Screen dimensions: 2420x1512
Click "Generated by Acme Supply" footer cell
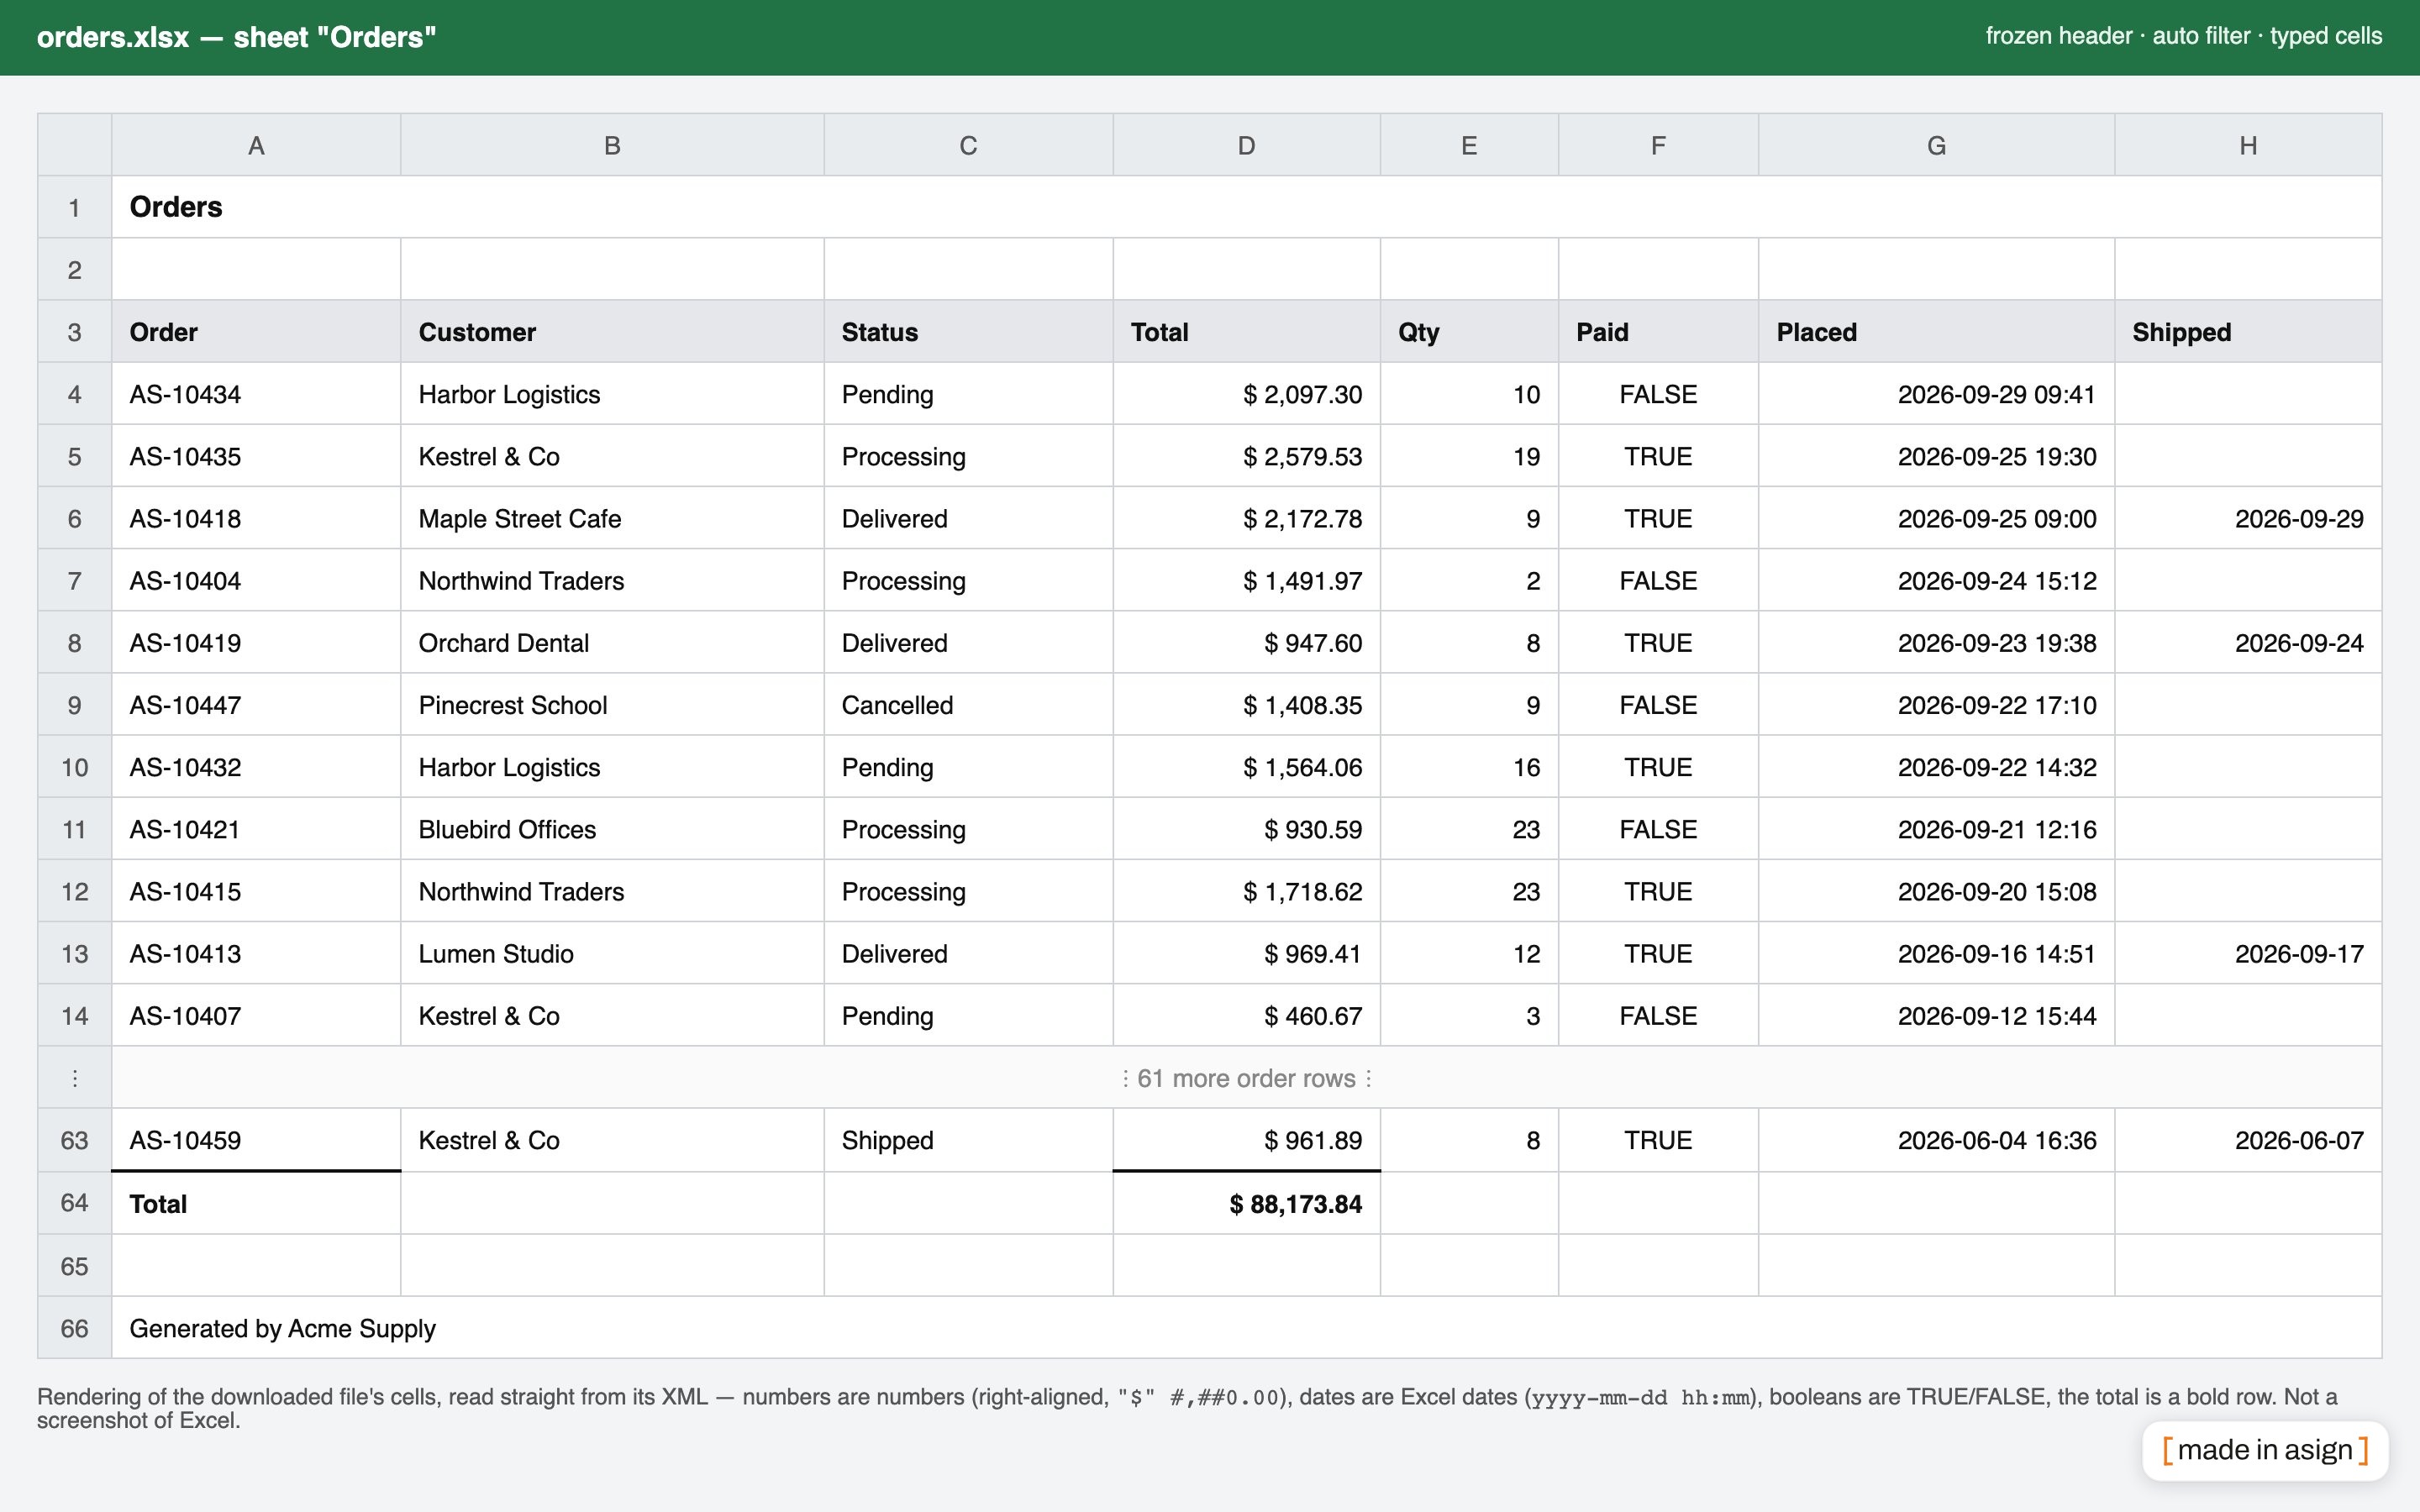click(x=1246, y=1328)
